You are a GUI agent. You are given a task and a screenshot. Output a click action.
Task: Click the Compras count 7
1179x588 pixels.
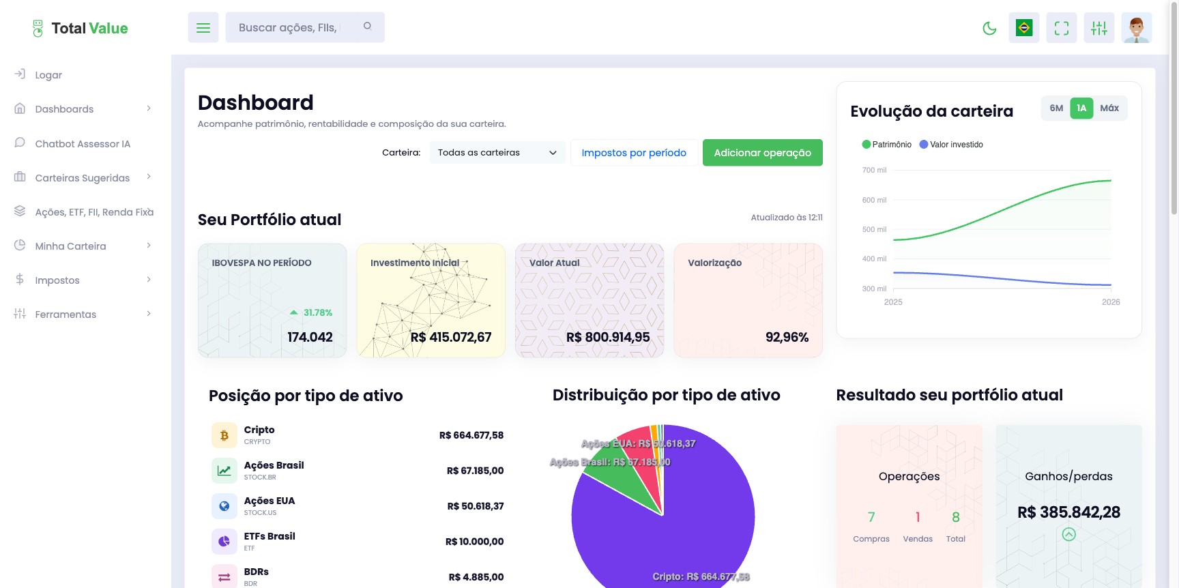871,517
